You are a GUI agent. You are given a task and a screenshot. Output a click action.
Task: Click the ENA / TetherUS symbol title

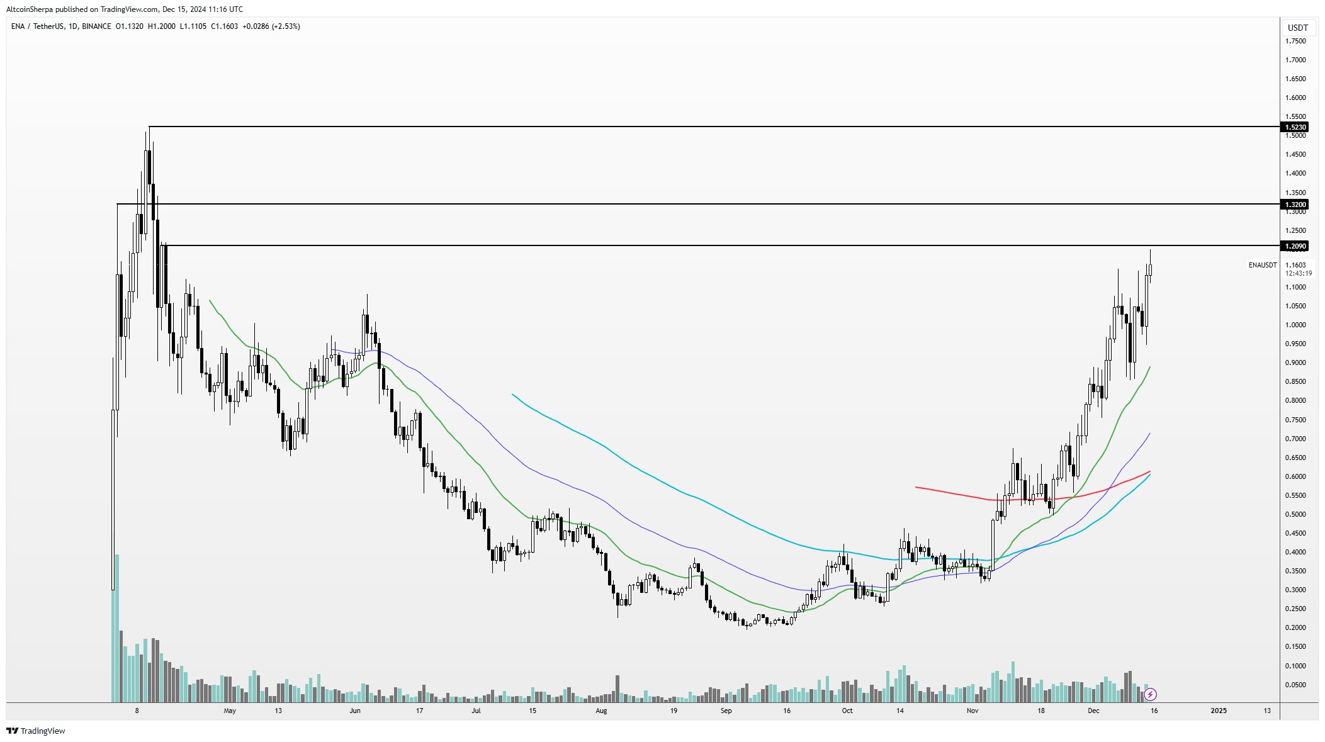(37, 26)
